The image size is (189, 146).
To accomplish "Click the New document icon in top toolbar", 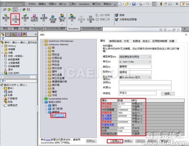I will coord(120,4).
